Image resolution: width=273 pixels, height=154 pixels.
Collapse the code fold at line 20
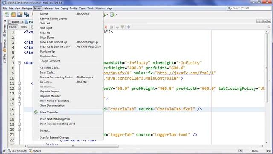[20, 129]
